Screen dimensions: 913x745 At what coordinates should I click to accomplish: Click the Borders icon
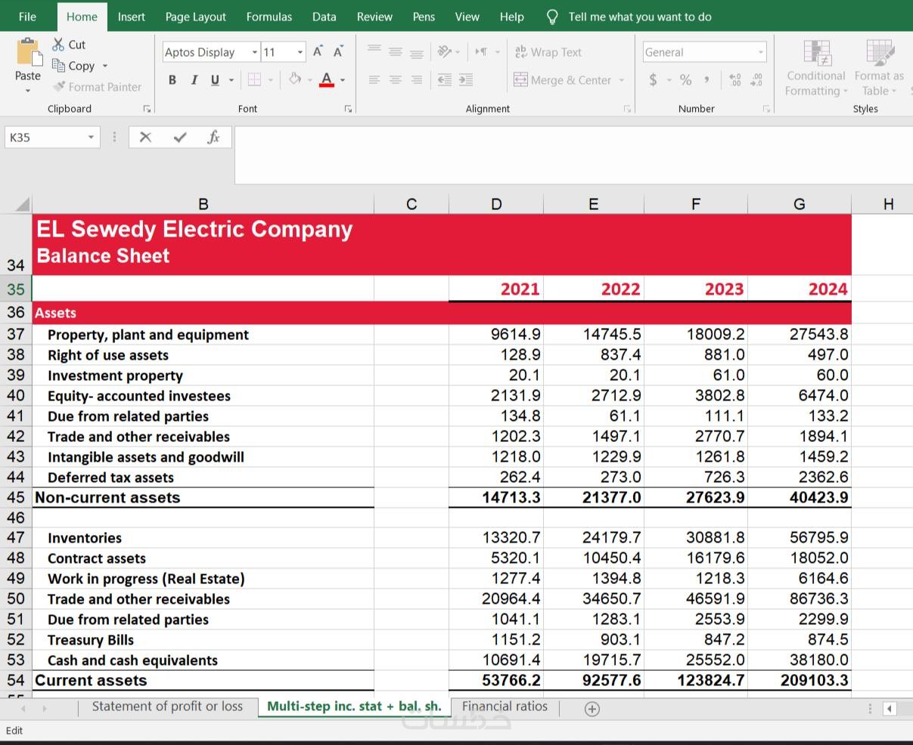pyautogui.click(x=254, y=79)
